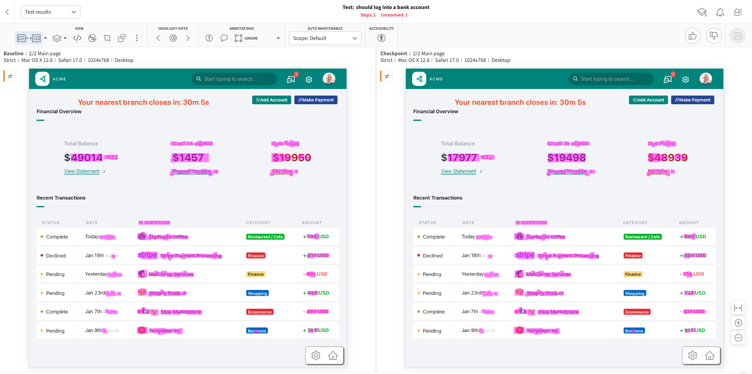This screenshot has width=752, height=374.
Task: Open the root cause analysis code view
Action: 77,38
